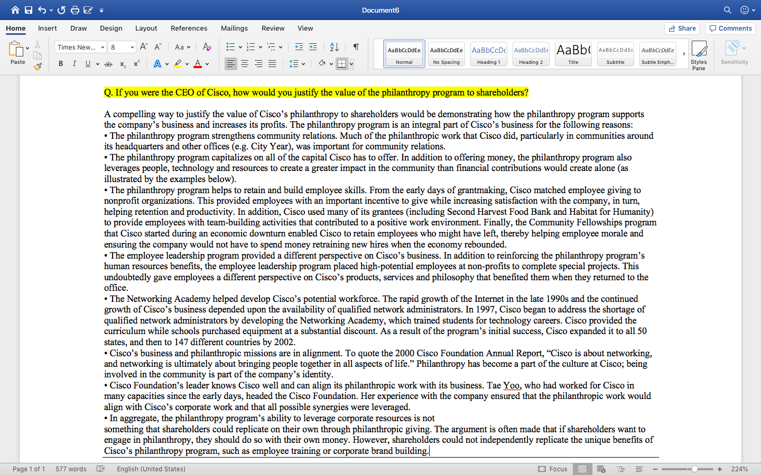Apply the No Spacing style
The height and width of the screenshot is (475, 761).
click(x=447, y=54)
